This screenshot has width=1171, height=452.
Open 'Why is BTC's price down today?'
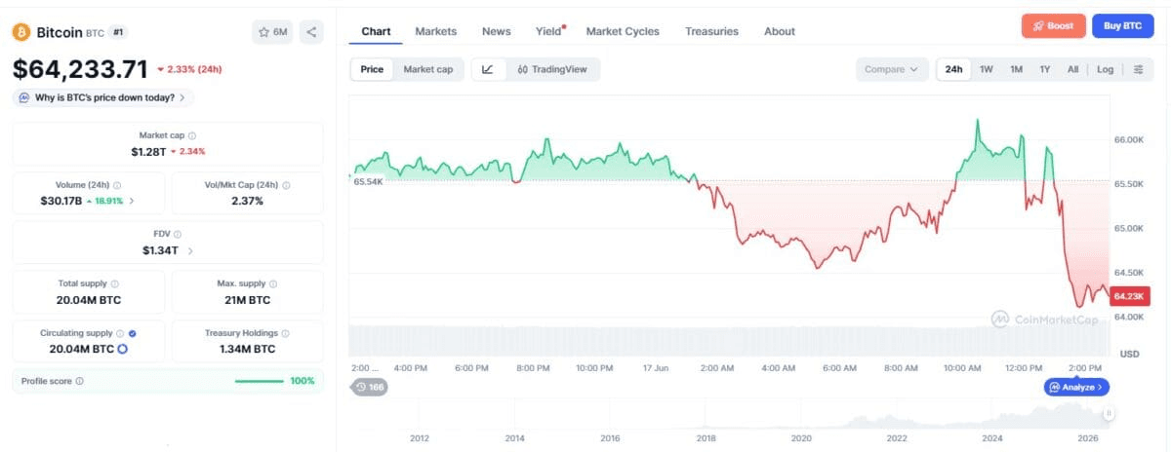click(x=103, y=97)
